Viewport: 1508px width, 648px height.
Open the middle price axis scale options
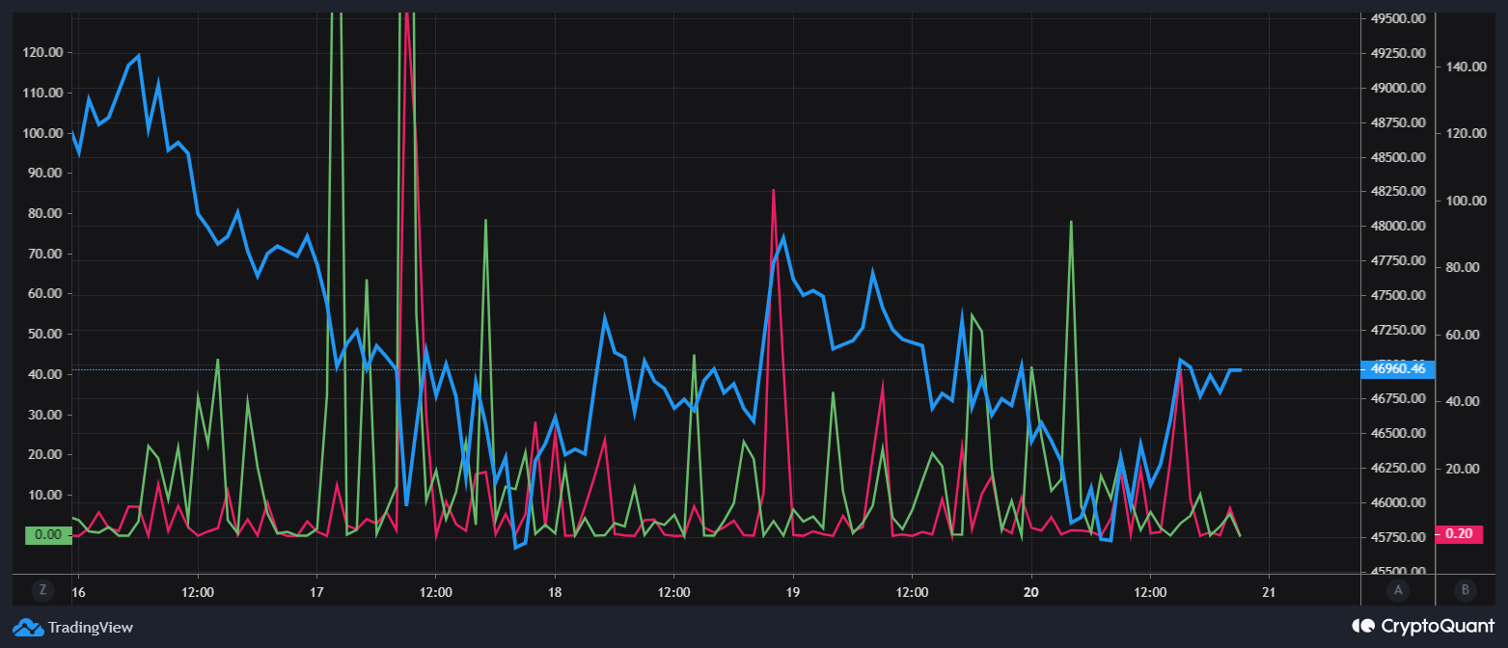[1396, 289]
